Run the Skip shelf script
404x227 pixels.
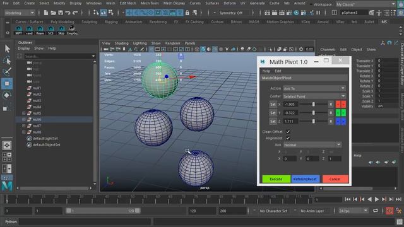(x=61, y=30)
